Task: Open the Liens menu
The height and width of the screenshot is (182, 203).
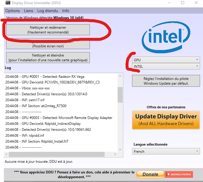Action: click(x=28, y=11)
